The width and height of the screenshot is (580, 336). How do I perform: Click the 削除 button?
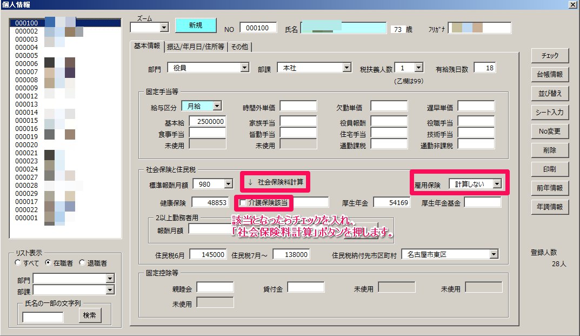550,150
